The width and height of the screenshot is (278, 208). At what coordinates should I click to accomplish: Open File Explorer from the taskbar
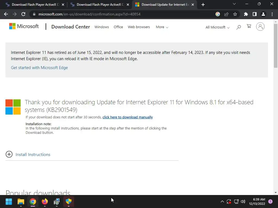coord(21,201)
